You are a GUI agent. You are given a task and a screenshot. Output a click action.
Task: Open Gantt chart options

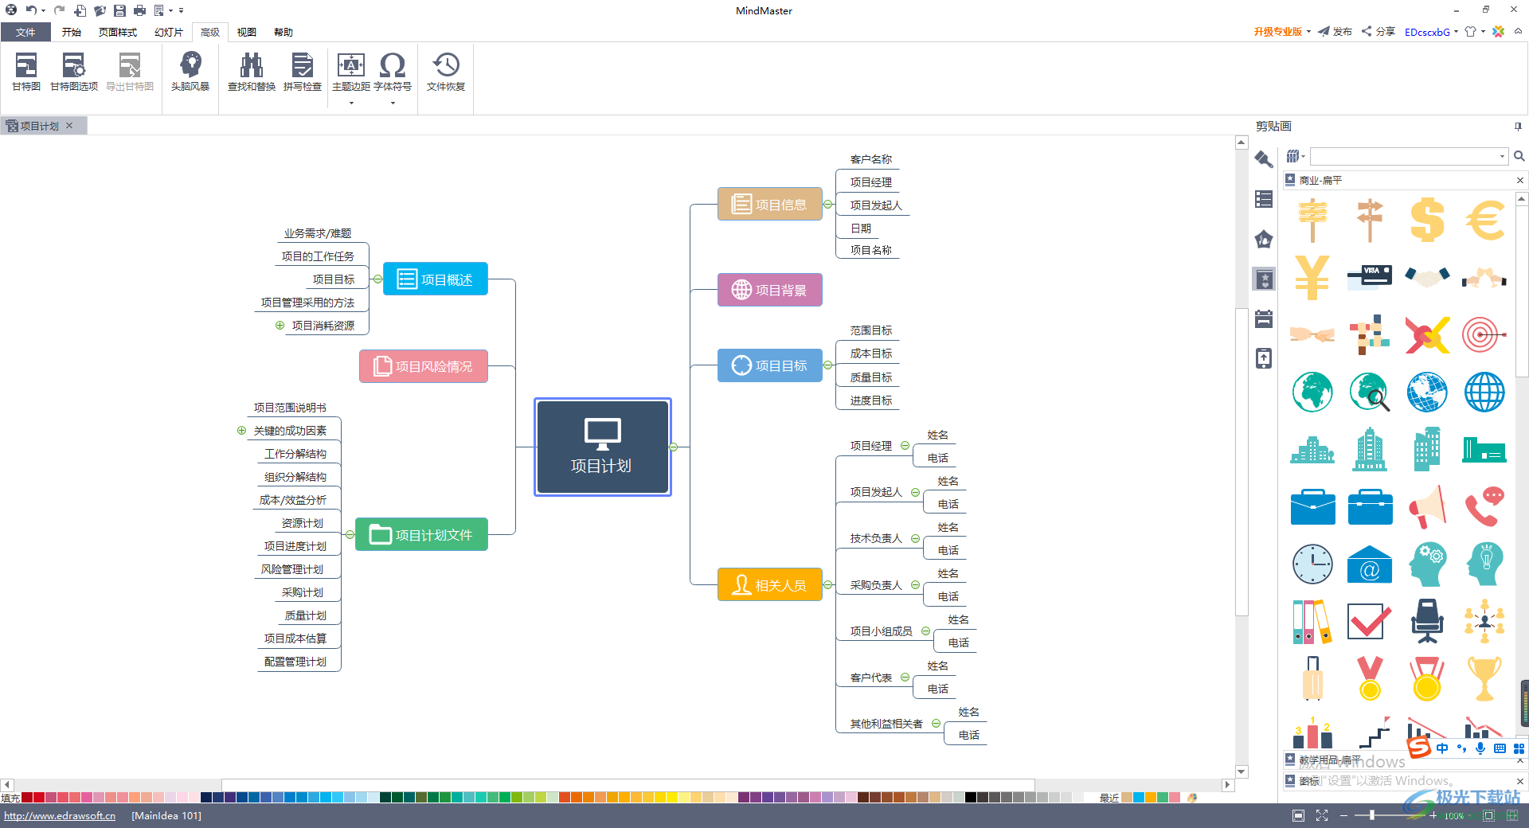click(x=73, y=72)
